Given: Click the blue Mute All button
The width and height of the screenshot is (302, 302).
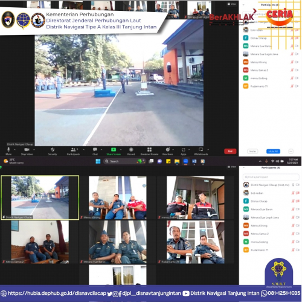Looking at the screenshot, I should point(273,151).
